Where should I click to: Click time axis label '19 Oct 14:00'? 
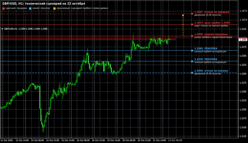114,140
